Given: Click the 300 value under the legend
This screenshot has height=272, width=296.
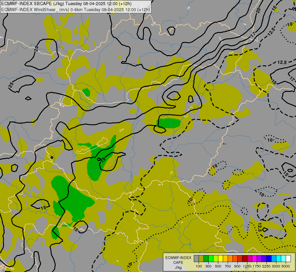Looking at the screenshot, I should (x=208, y=266).
